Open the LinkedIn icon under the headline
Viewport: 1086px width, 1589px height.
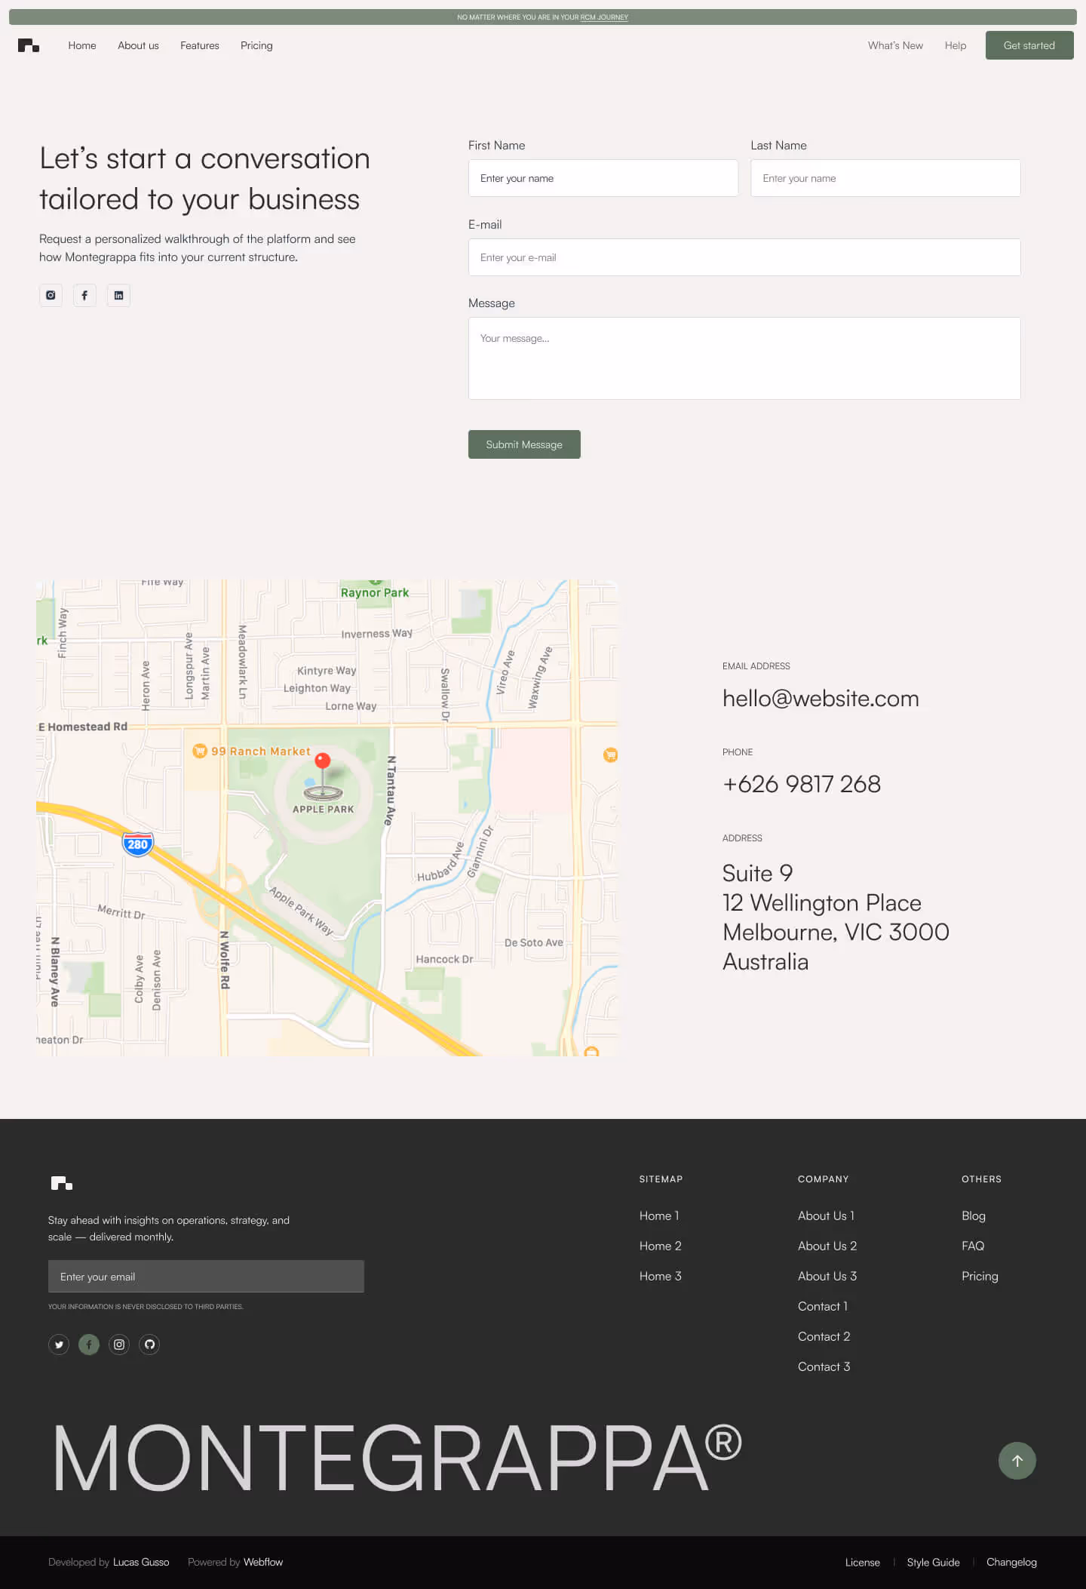(118, 295)
